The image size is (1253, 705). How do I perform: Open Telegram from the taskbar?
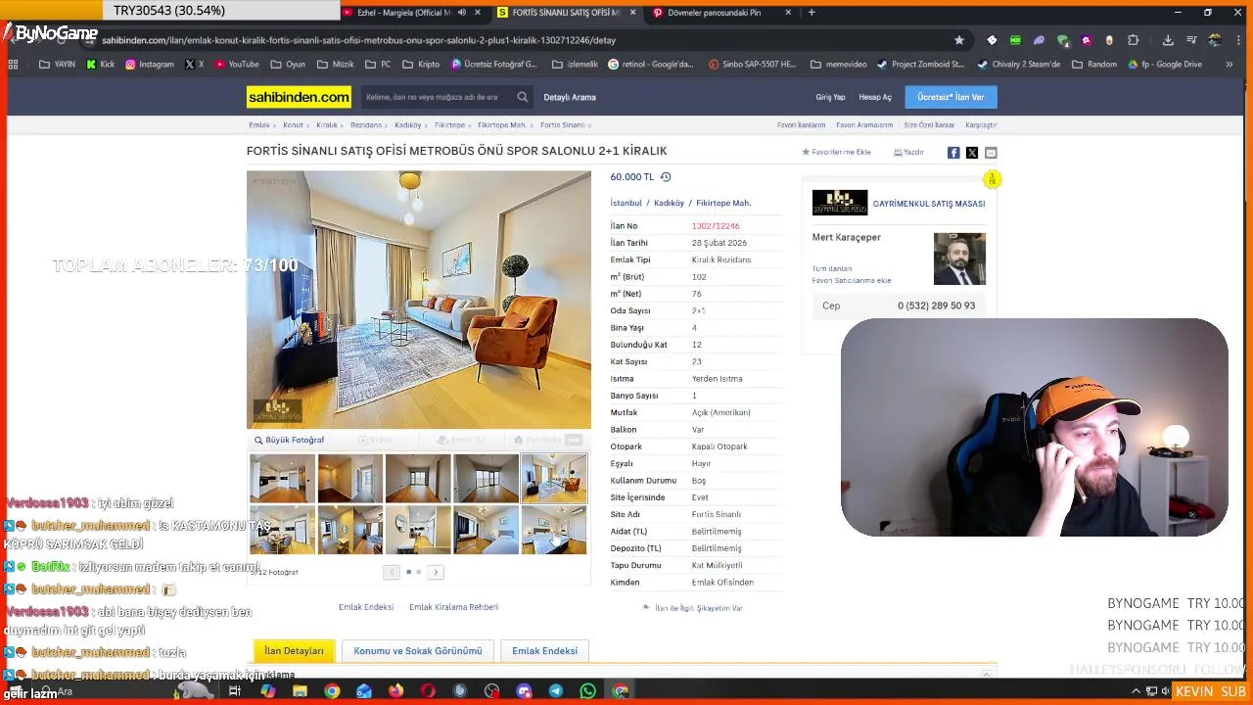pyautogui.click(x=556, y=691)
